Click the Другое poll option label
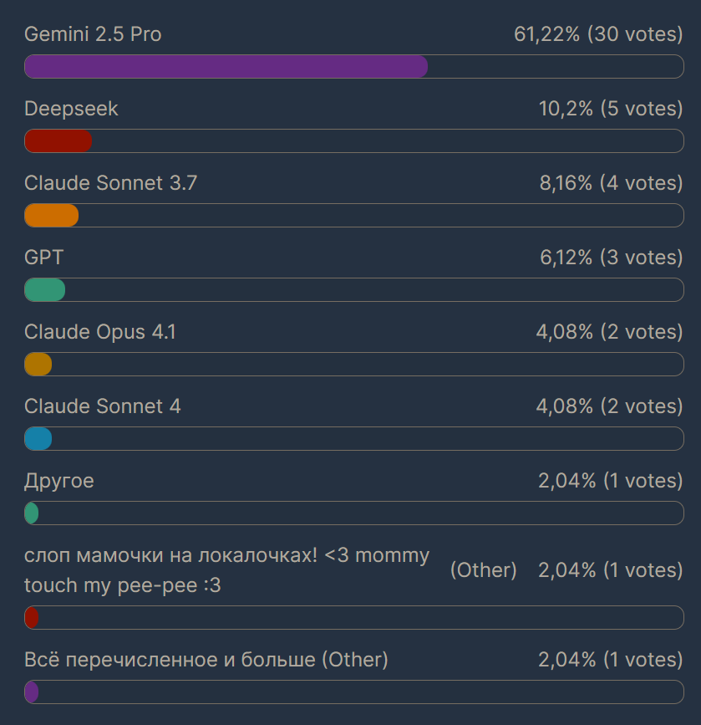This screenshot has height=725, width=701. [x=59, y=481]
